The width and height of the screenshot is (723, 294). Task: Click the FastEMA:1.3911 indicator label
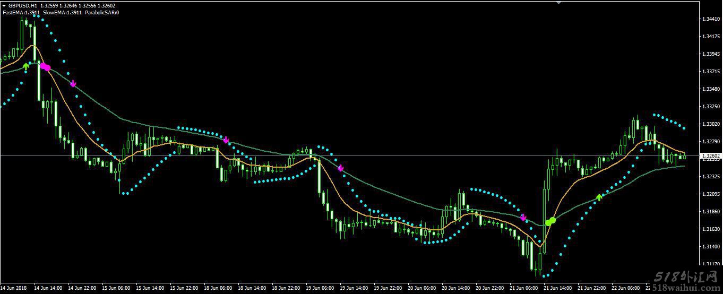point(21,12)
